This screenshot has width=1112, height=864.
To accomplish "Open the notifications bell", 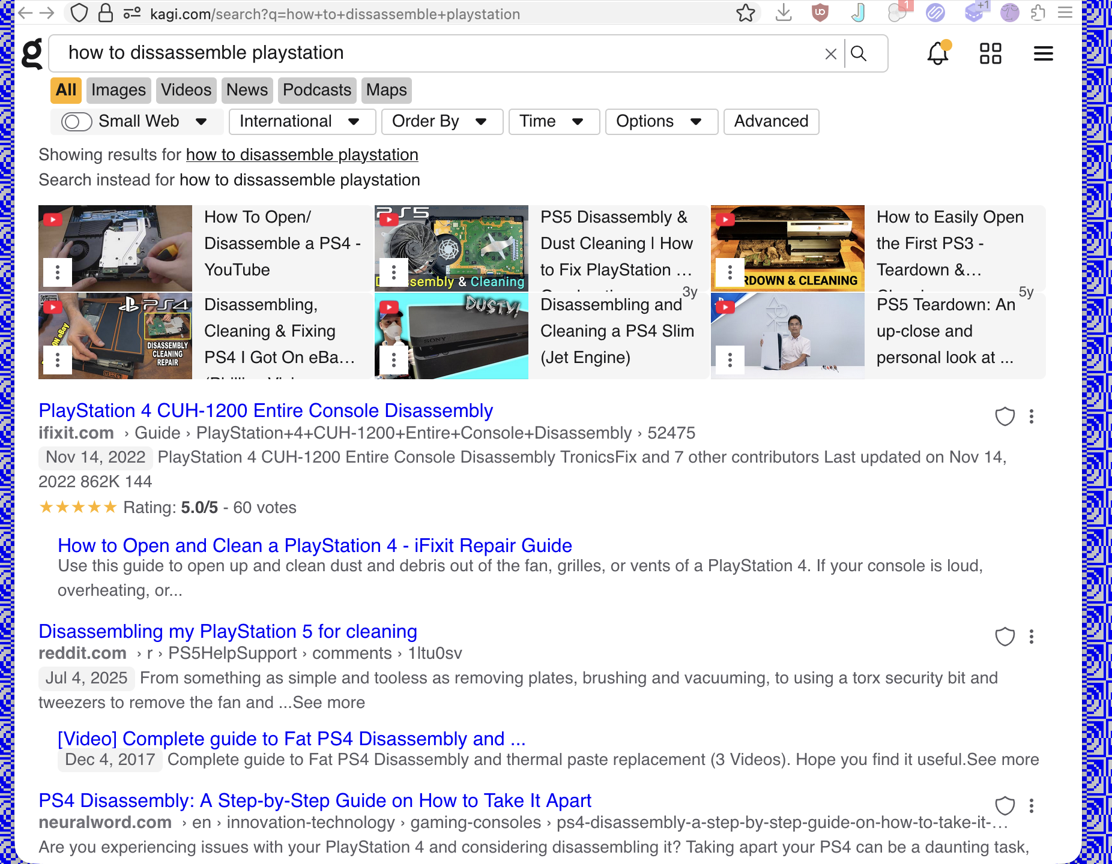I will [937, 53].
